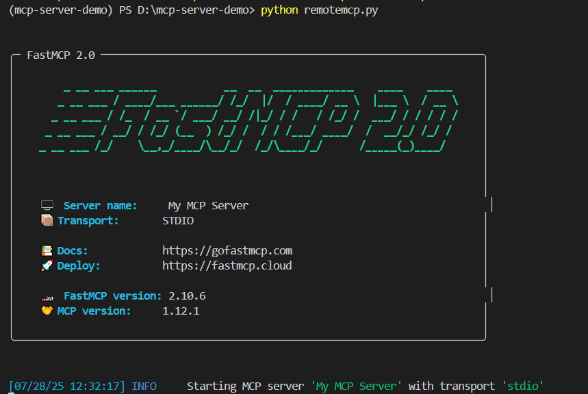Click the 'stdio' text in the startup log

522,385
